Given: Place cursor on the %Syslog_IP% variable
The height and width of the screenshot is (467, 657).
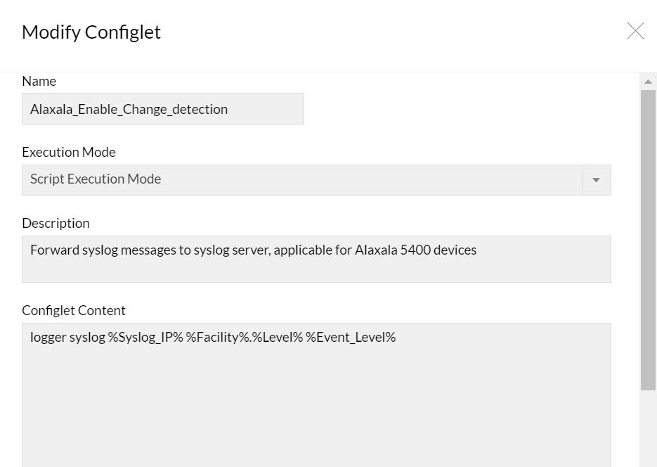Looking at the screenshot, I should pyautogui.click(x=145, y=338).
